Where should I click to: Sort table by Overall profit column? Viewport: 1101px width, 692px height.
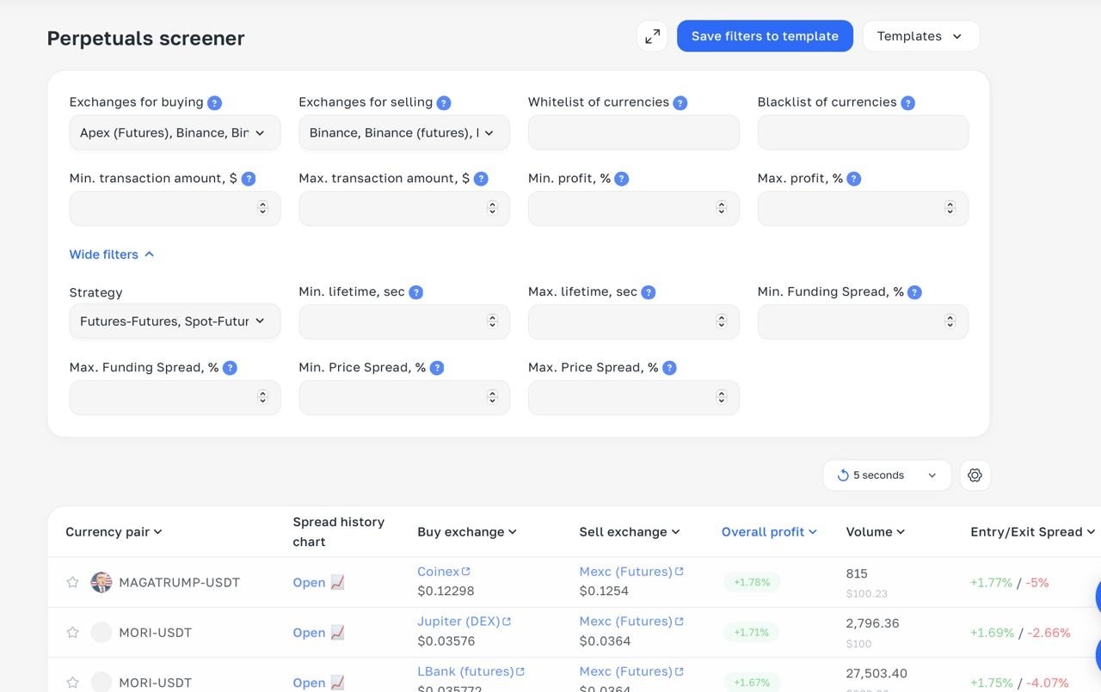pyautogui.click(x=768, y=532)
